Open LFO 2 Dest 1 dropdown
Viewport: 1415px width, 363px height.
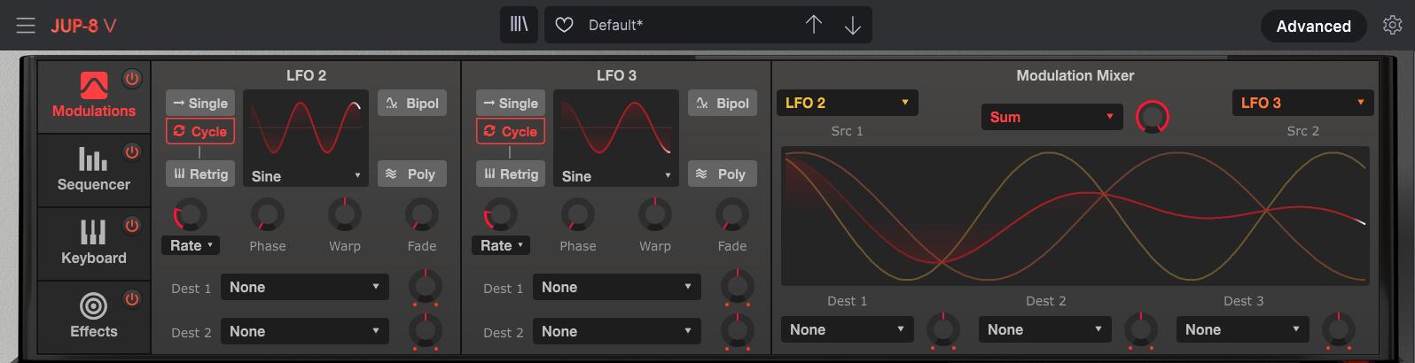(x=305, y=287)
